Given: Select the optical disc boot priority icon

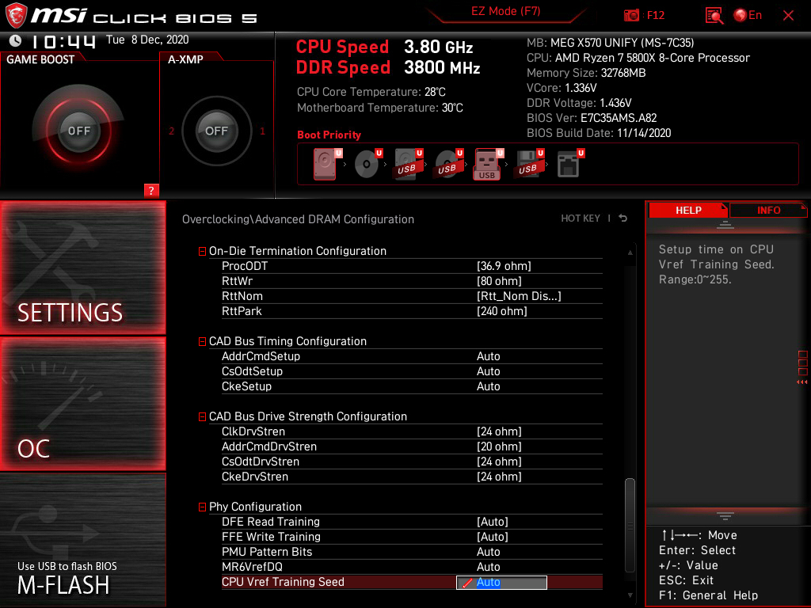Looking at the screenshot, I should coord(367,165).
